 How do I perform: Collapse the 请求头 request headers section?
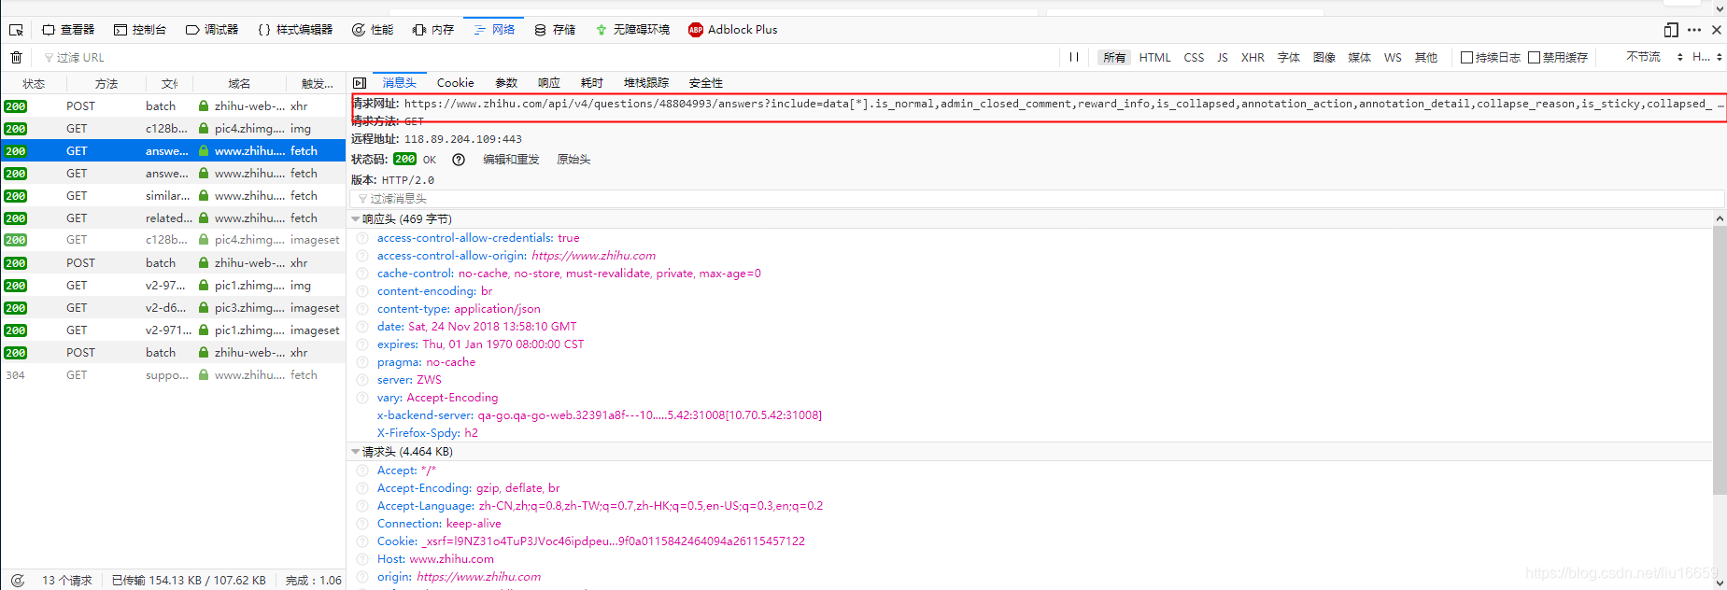pyautogui.click(x=355, y=452)
